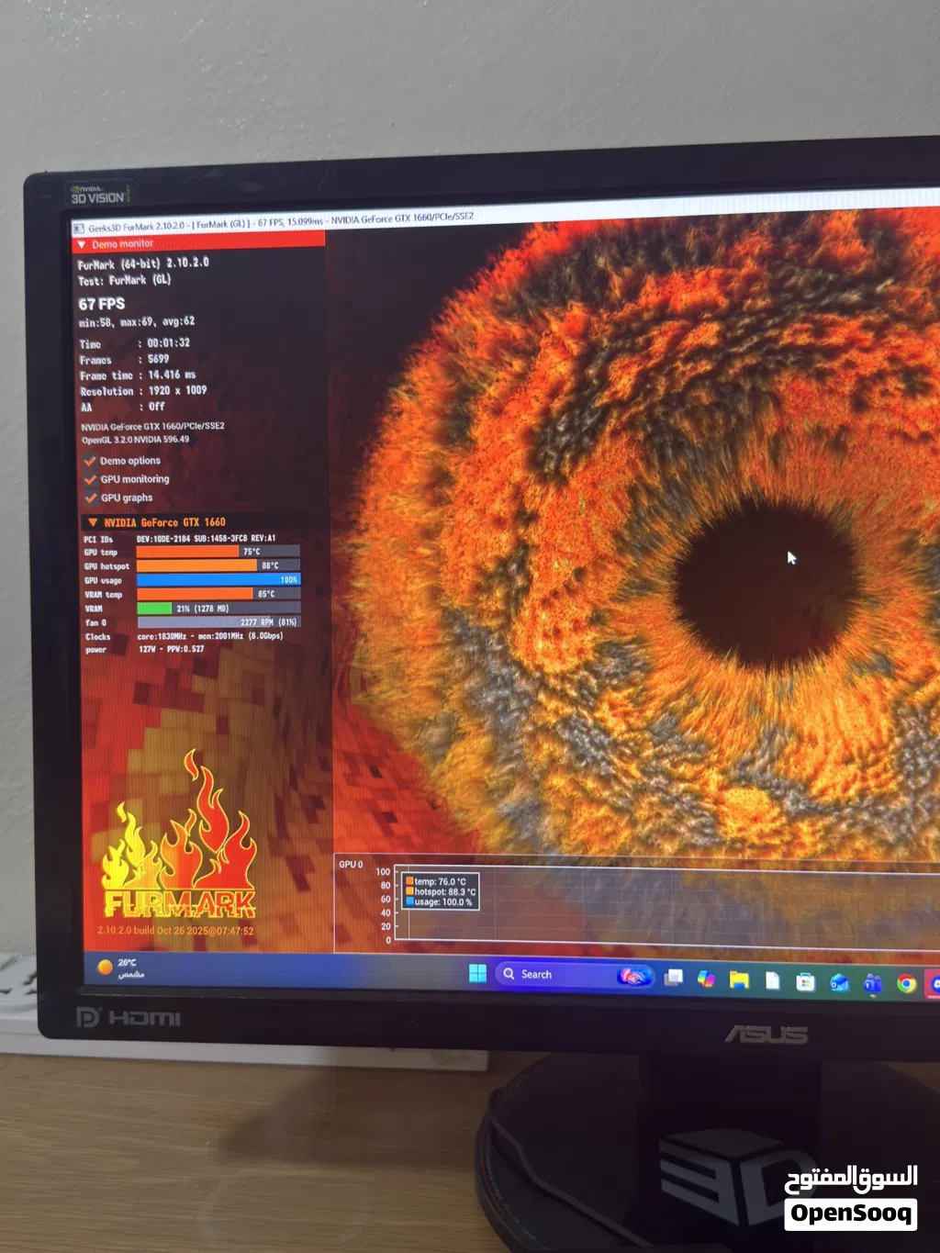The image size is (940, 1253).
Task: Click the Frames 5699 value
Action: coord(159,359)
